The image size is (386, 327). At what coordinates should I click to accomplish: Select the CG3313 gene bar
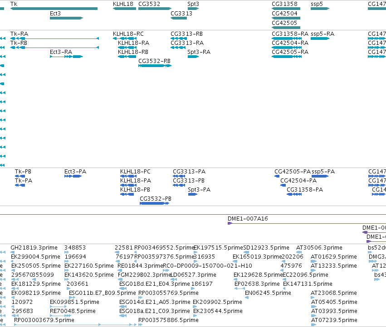(179, 18)
